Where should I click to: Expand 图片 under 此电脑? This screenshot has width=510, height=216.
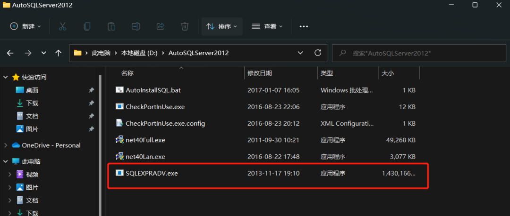(10, 187)
